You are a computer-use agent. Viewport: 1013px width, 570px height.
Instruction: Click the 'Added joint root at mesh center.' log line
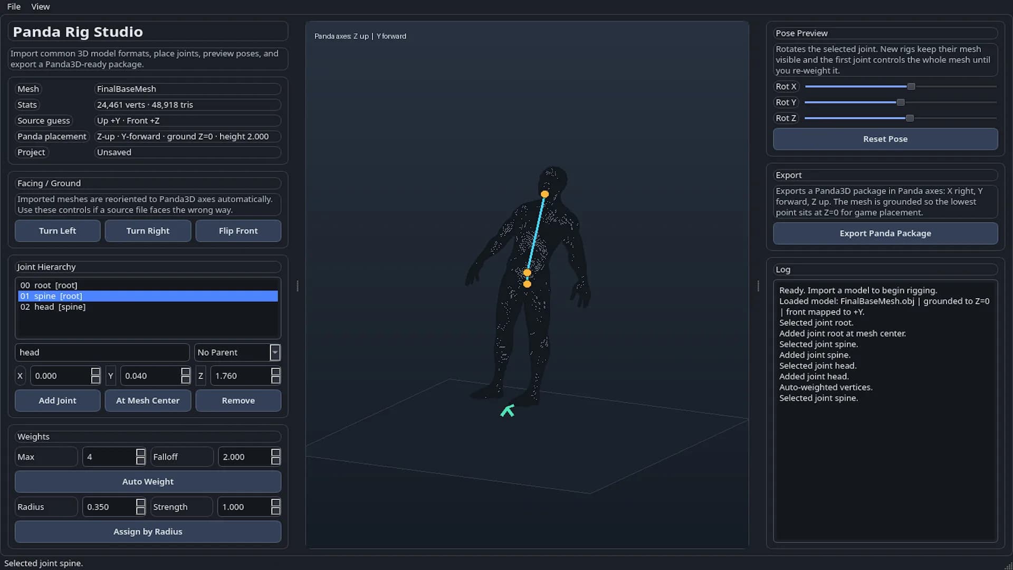[843, 333]
